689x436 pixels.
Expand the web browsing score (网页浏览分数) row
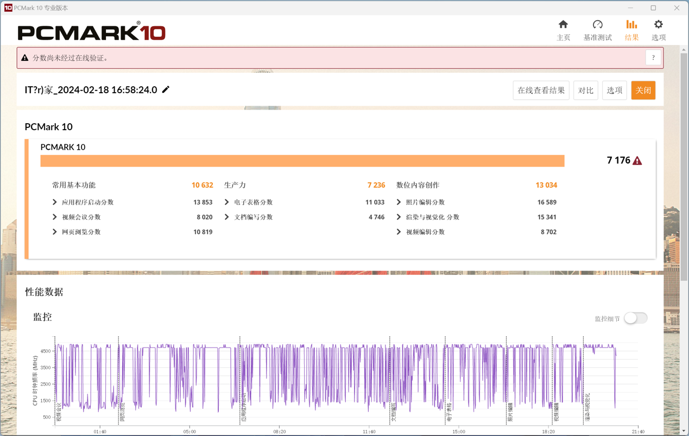pos(55,232)
